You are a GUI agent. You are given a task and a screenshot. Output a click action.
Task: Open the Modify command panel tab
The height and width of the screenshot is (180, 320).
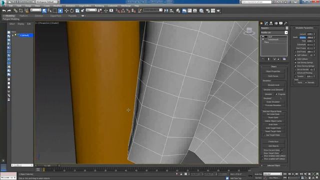(x=266, y=23)
